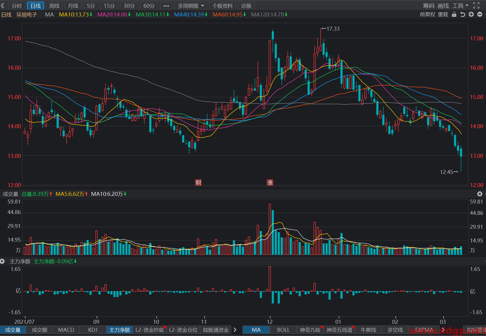
Task: Expand the 工具 tools dropdown
Action: tap(460, 6)
